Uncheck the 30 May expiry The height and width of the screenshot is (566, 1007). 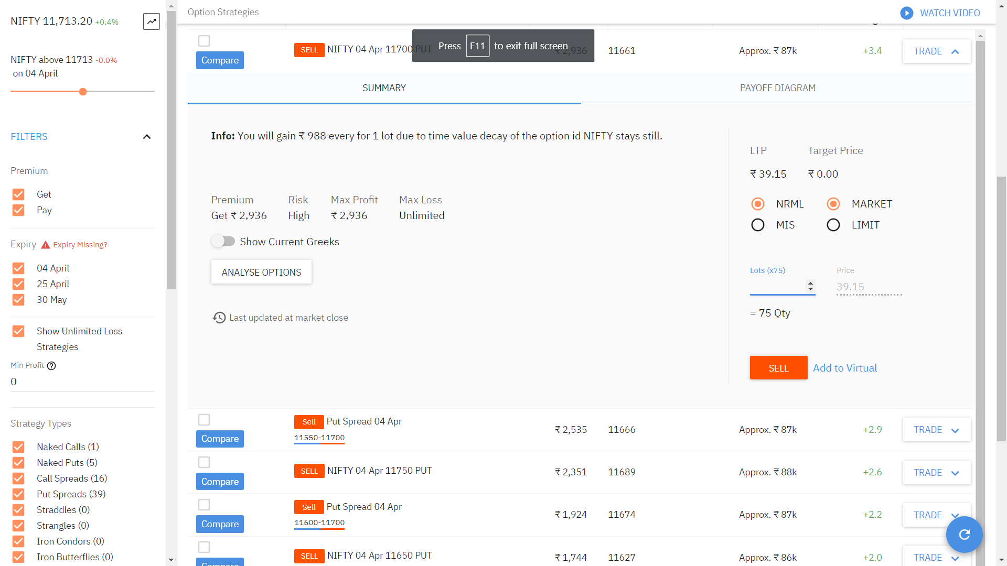tap(18, 300)
